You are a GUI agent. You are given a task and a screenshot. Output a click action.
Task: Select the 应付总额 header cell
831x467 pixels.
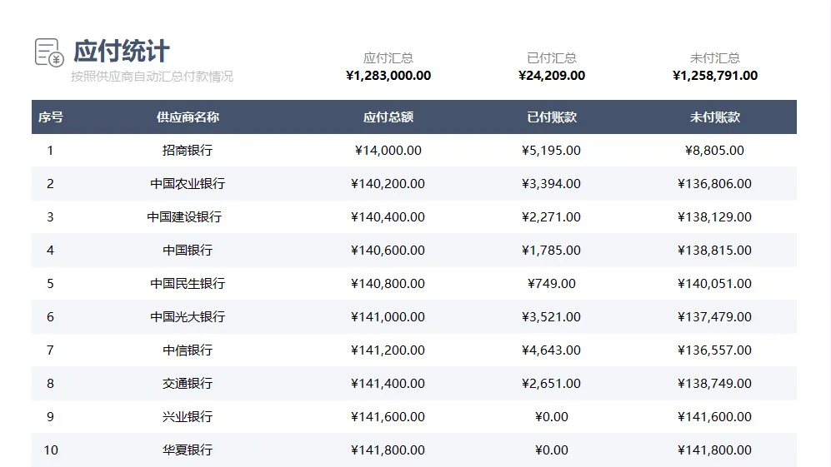pyautogui.click(x=388, y=117)
